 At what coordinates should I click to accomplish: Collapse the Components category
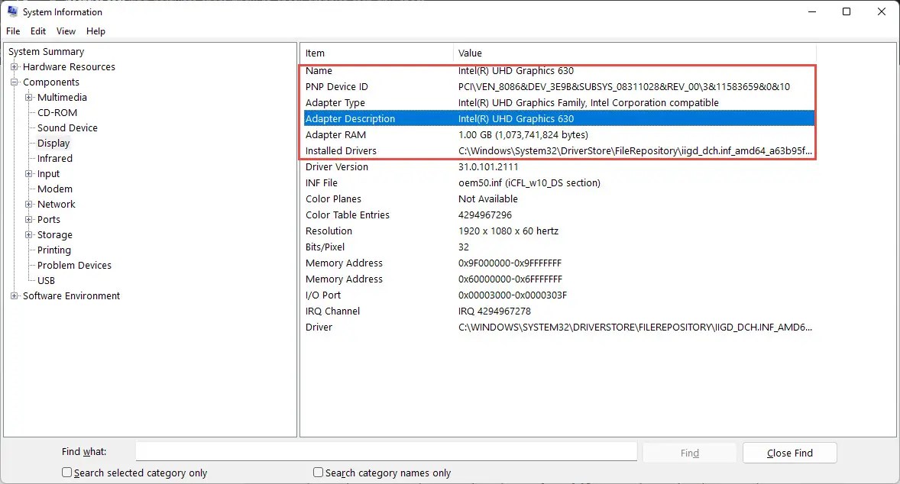tap(15, 82)
